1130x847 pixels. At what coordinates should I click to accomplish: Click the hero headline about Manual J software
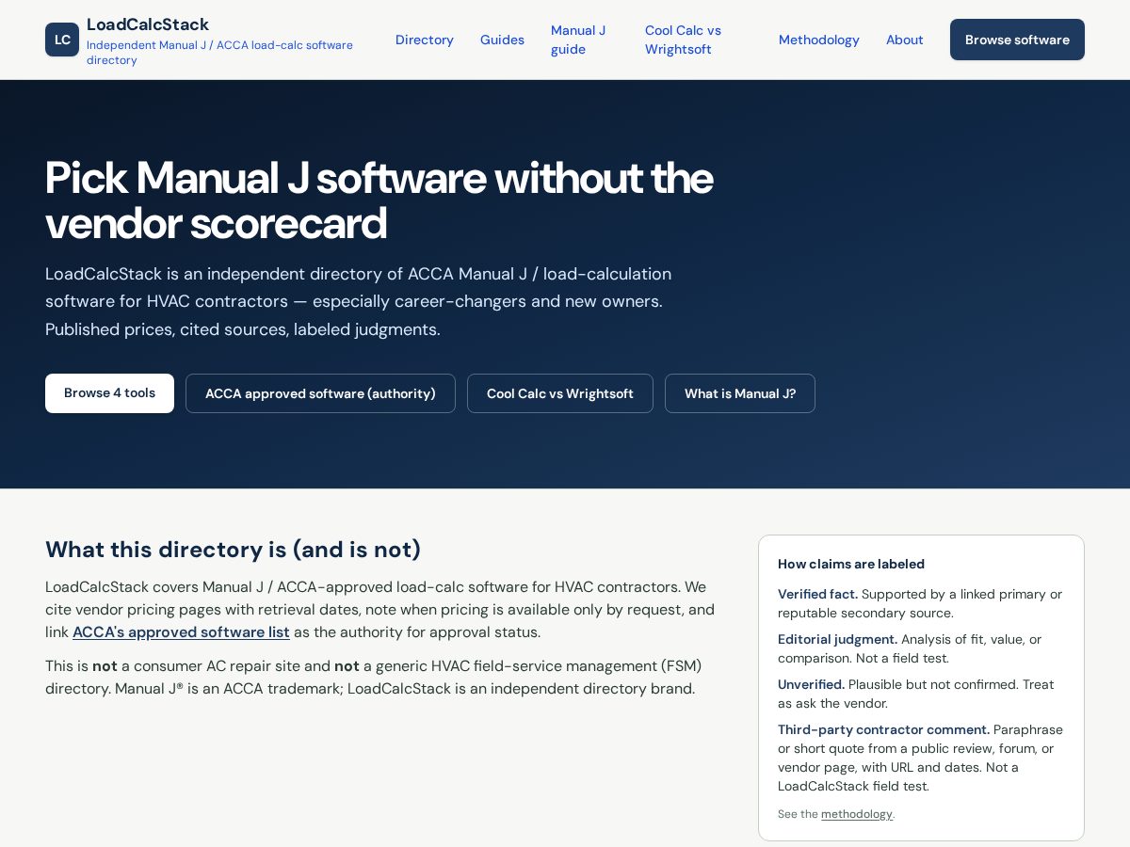pos(379,200)
